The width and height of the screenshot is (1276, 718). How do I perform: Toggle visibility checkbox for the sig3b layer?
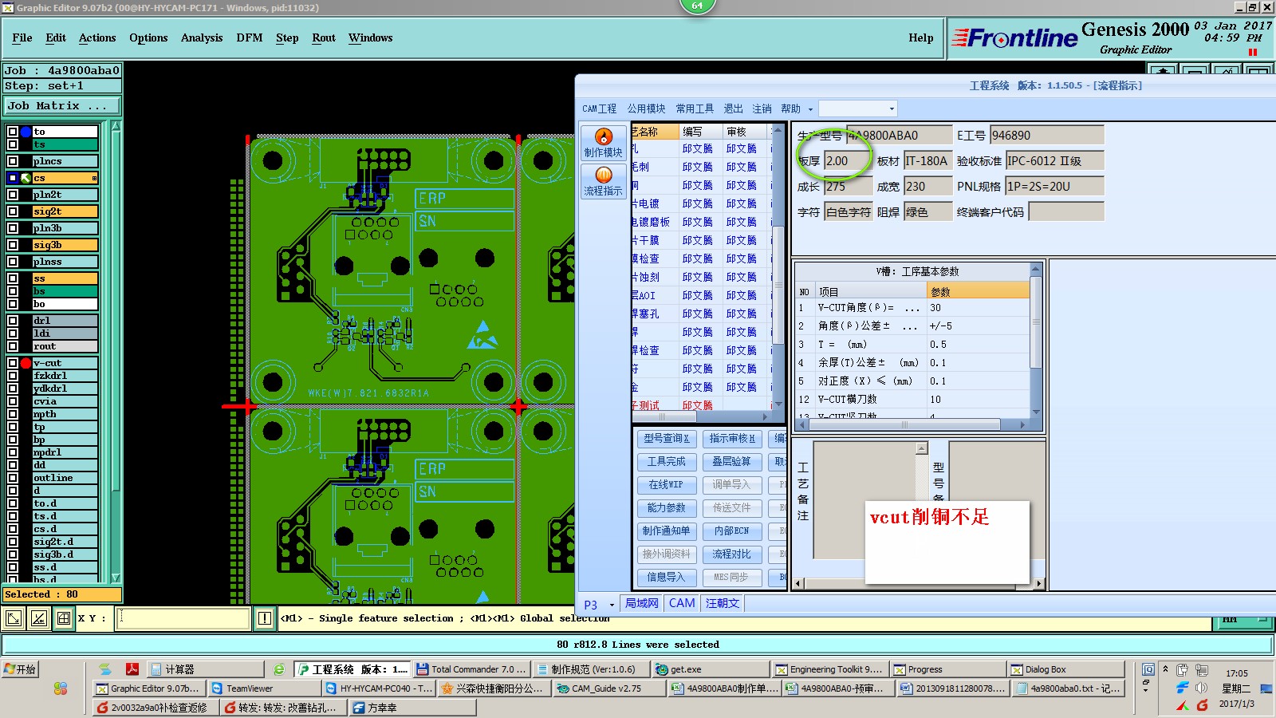(x=13, y=245)
